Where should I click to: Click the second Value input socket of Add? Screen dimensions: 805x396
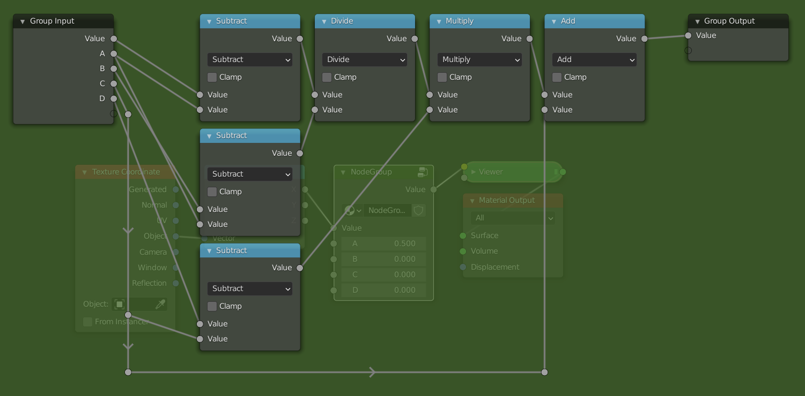[544, 110]
